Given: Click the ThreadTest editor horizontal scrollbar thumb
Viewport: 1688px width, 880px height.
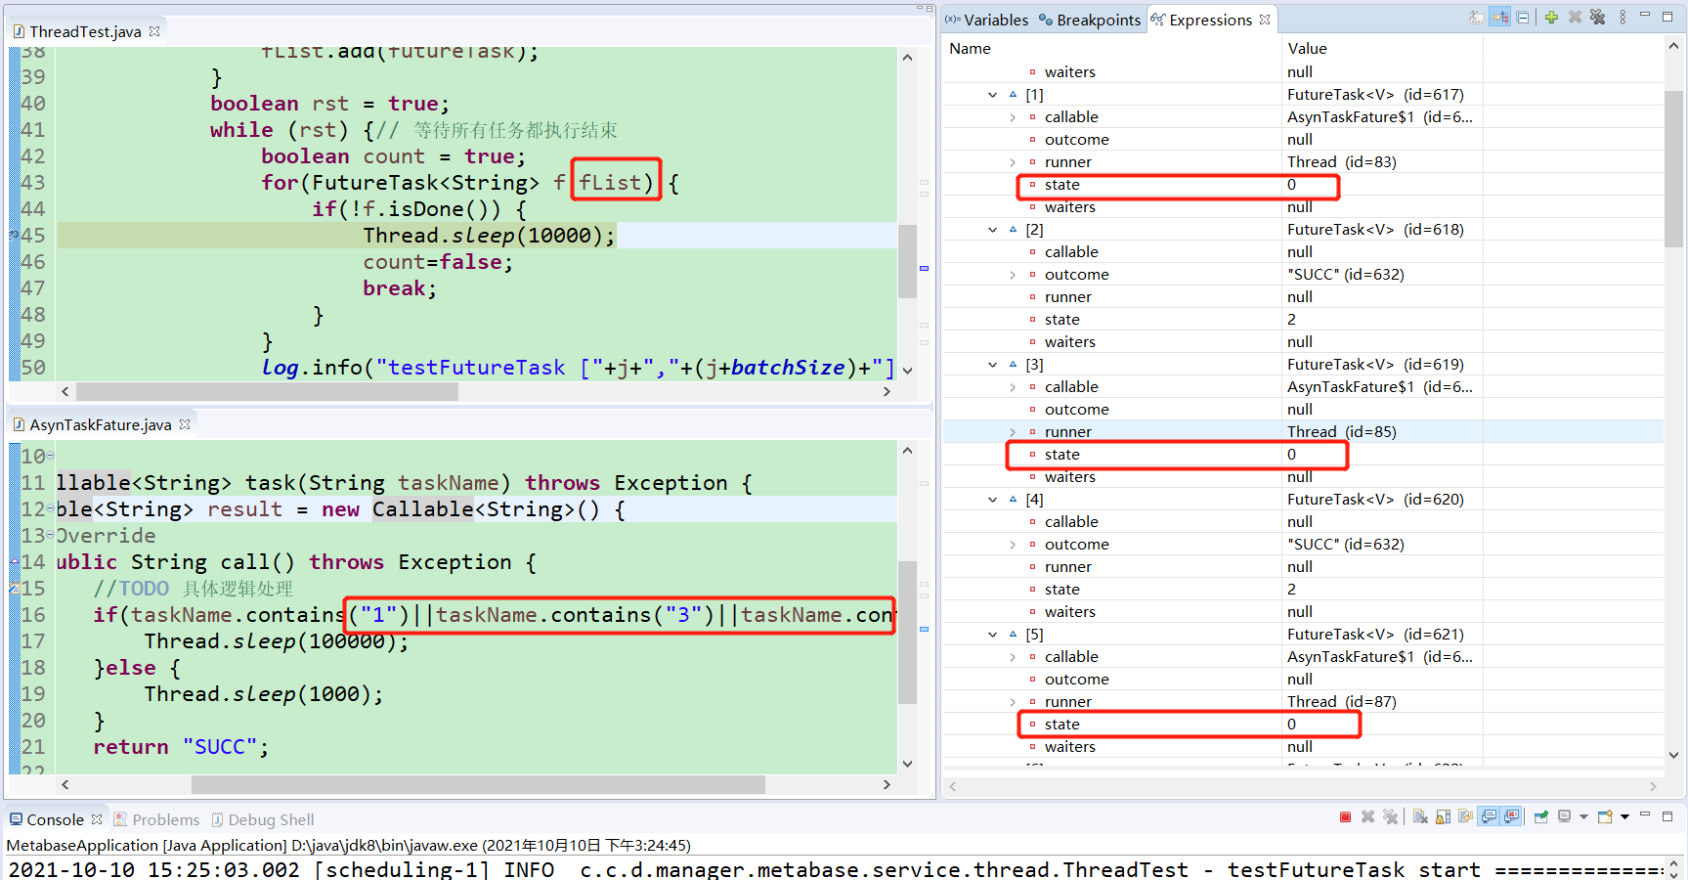Looking at the screenshot, I should click(x=267, y=391).
